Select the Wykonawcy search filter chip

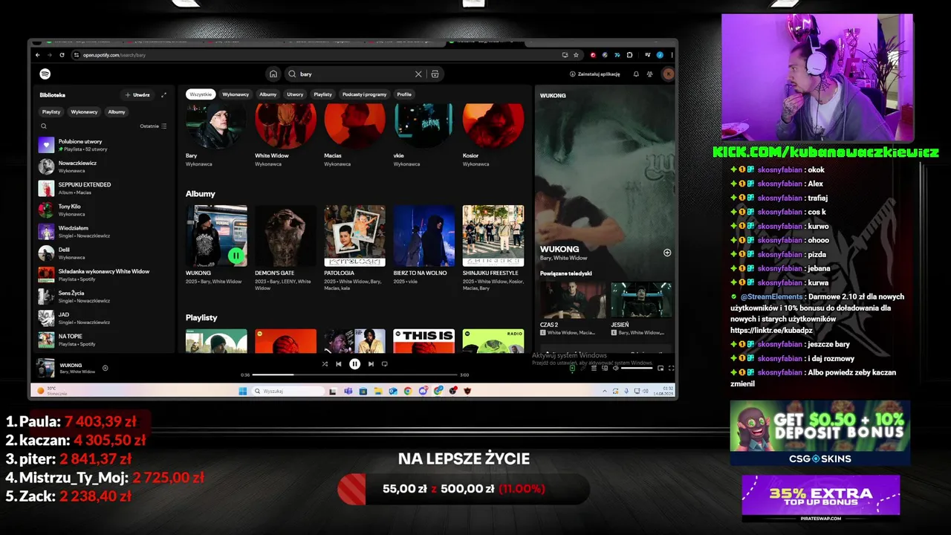236,94
